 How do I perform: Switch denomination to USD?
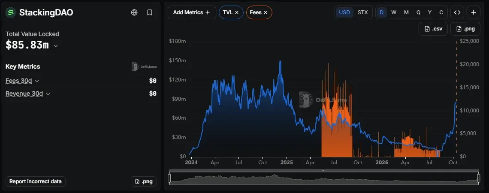[x=344, y=12]
